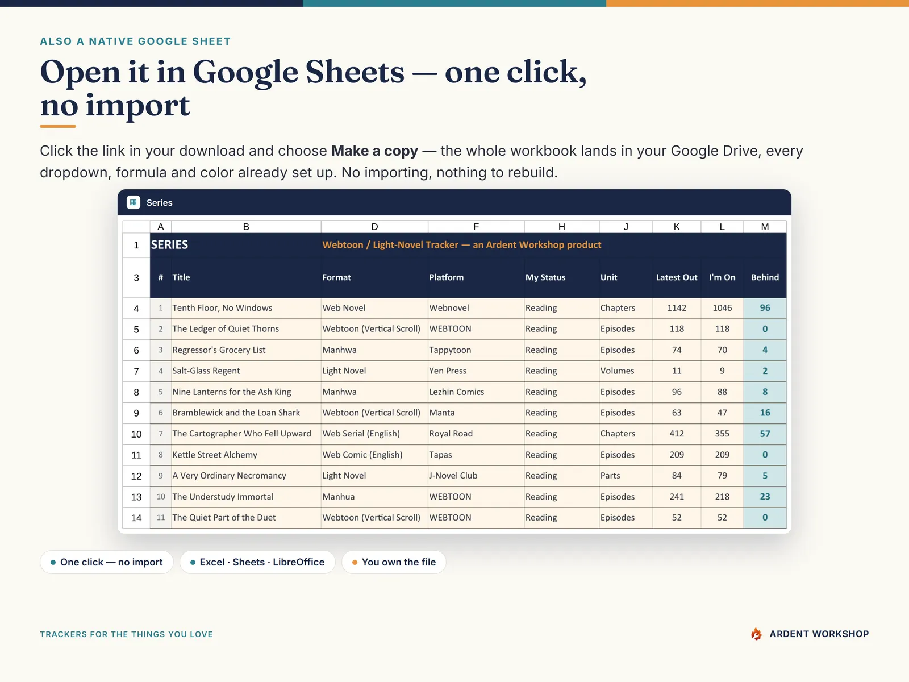Viewport: 909px width, 682px height.
Task: Click the Parts unit cell
Action: pos(626,476)
